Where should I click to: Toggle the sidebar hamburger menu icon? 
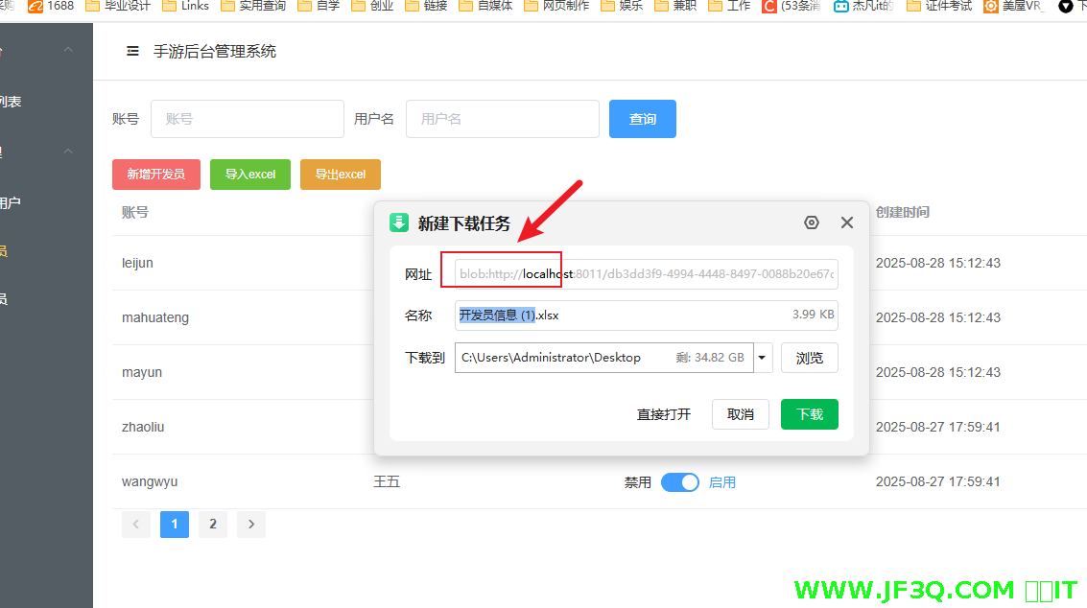[x=132, y=52]
